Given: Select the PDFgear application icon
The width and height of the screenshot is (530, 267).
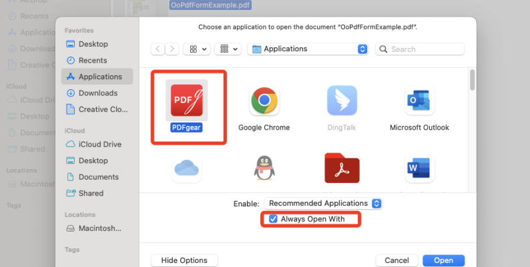Looking at the screenshot, I should tap(187, 100).
